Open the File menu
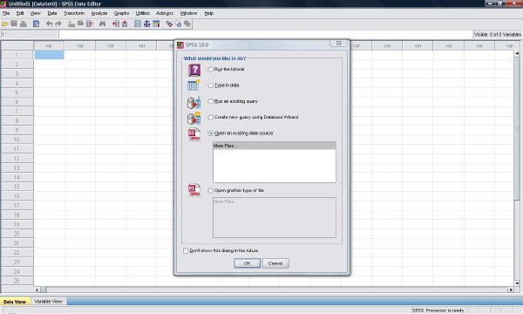 pos(6,13)
